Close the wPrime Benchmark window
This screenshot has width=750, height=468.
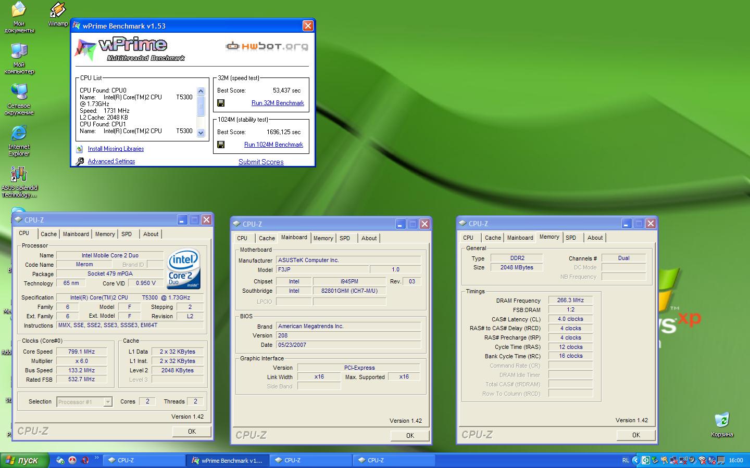tap(308, 25)
